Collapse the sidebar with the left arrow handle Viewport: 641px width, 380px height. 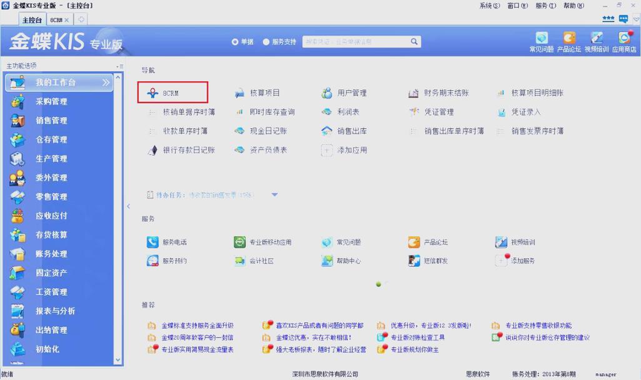(x=128, y=207)
